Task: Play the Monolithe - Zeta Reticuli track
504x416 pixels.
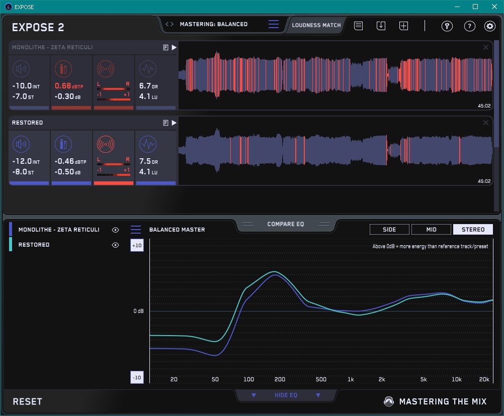Action: tap(174, 47)
